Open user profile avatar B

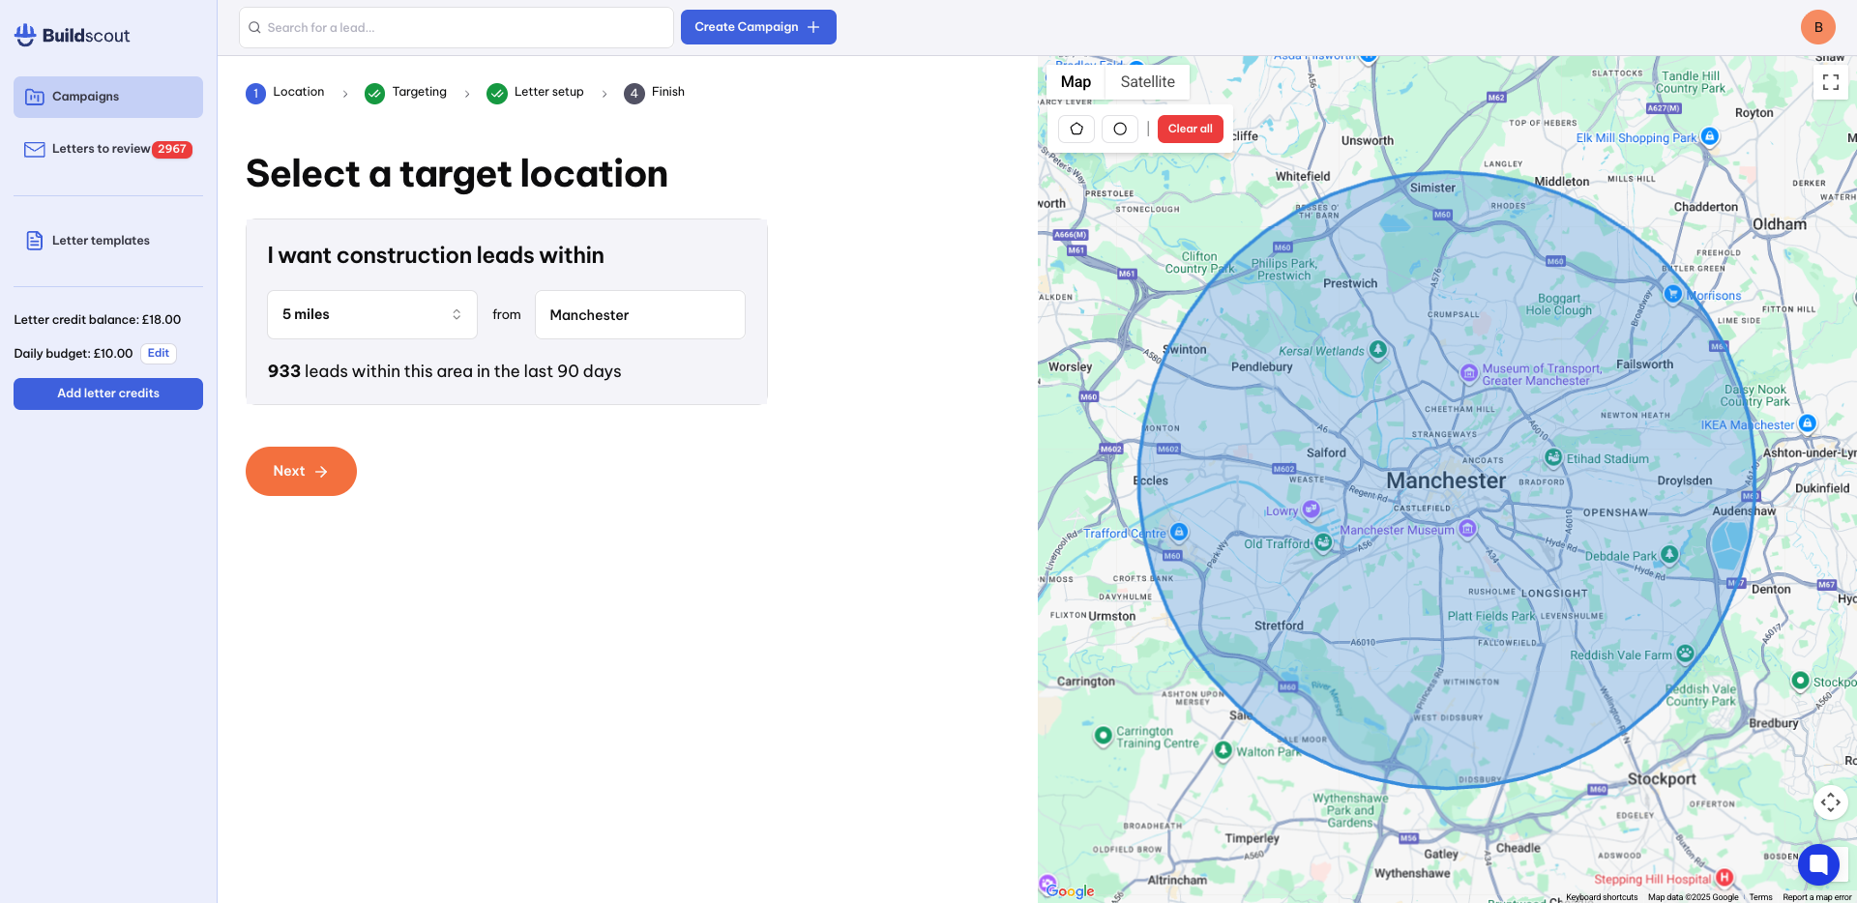[1817, 27]
